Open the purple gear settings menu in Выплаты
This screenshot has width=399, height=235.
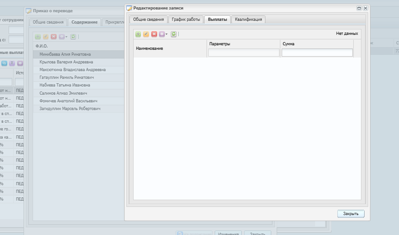click(163, 34)
